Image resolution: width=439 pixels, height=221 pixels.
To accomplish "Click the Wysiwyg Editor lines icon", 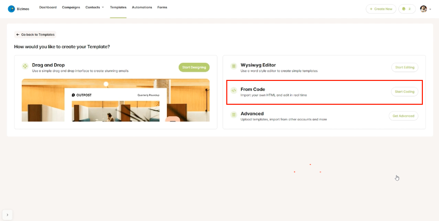I will click(x=234, y=66).
